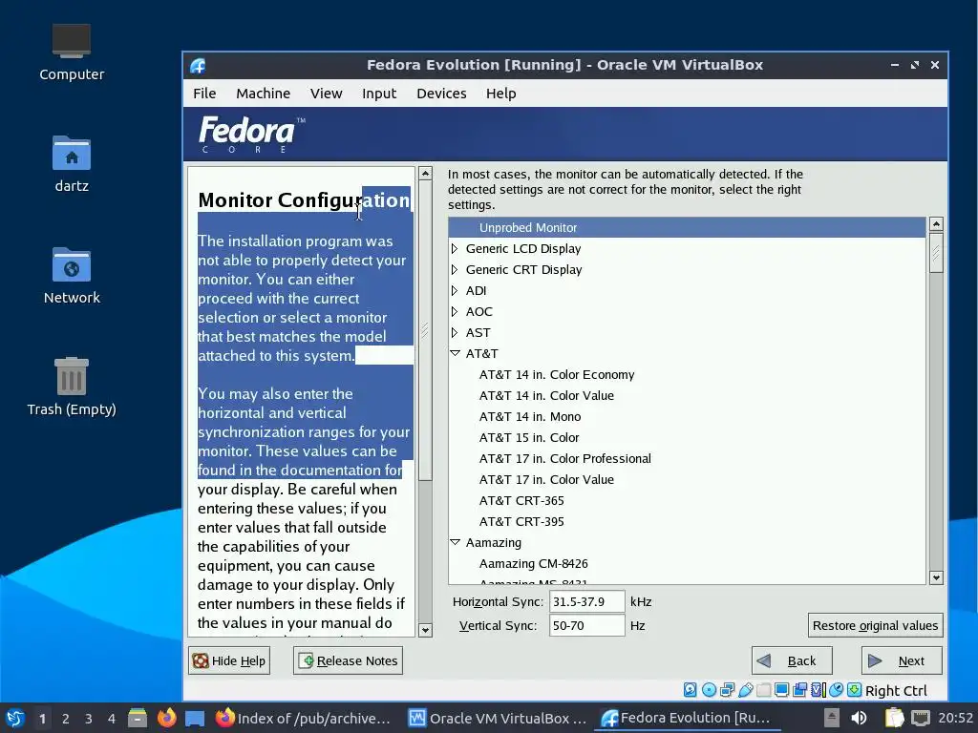This screenshot has height=733, width=978.
Task: Switch to the Index of /pub/archive Firefox window
Action: pyautogui.click(x=303, y=718)
